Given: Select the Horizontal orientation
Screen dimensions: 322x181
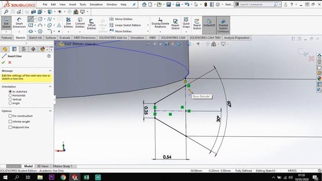Looking at the screenshot, I should pos(10,96).
